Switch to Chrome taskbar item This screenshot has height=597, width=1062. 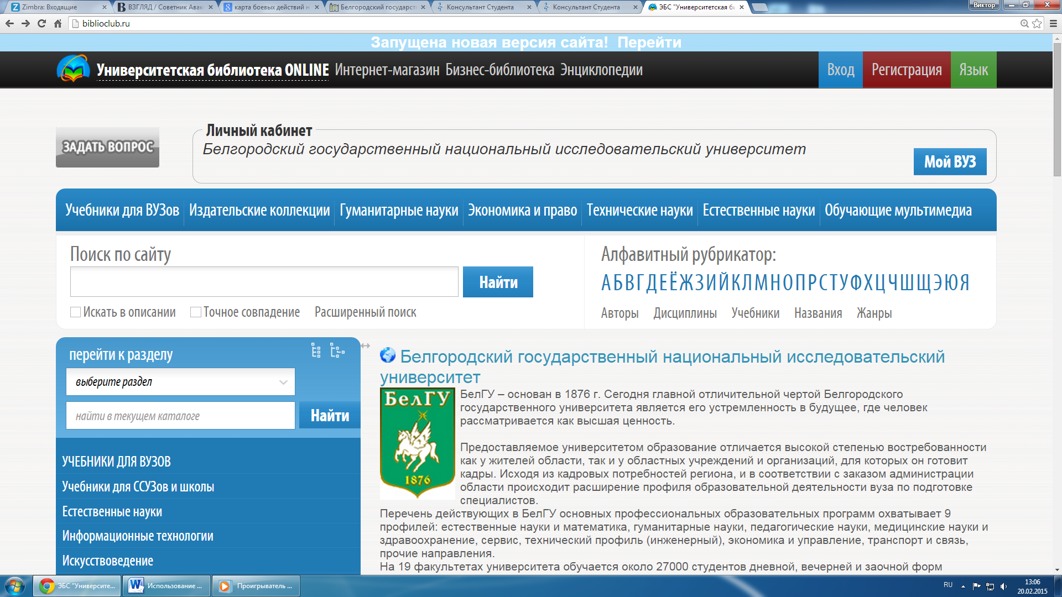point(77,586)
